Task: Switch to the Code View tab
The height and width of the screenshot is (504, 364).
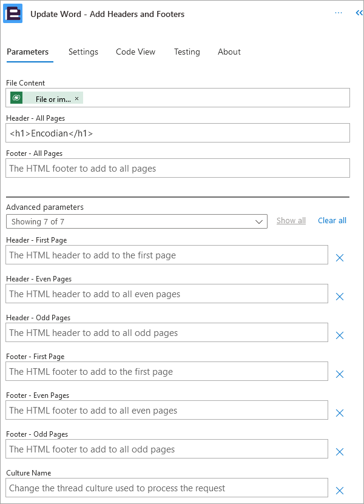Action: (x=135, y=52)
